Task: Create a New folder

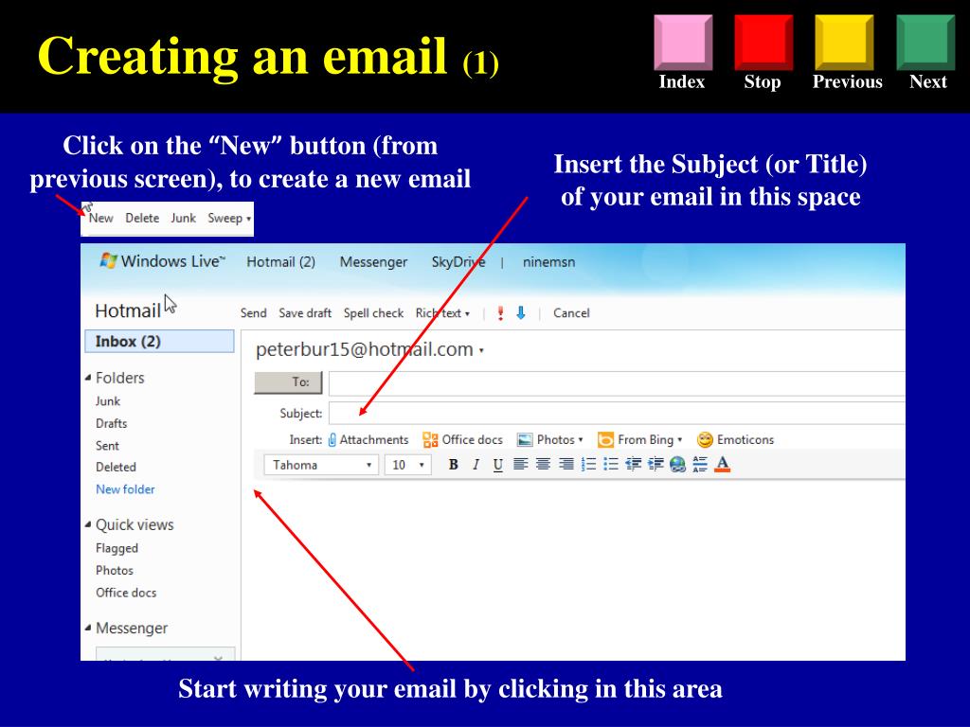Action: coord(125,489)
